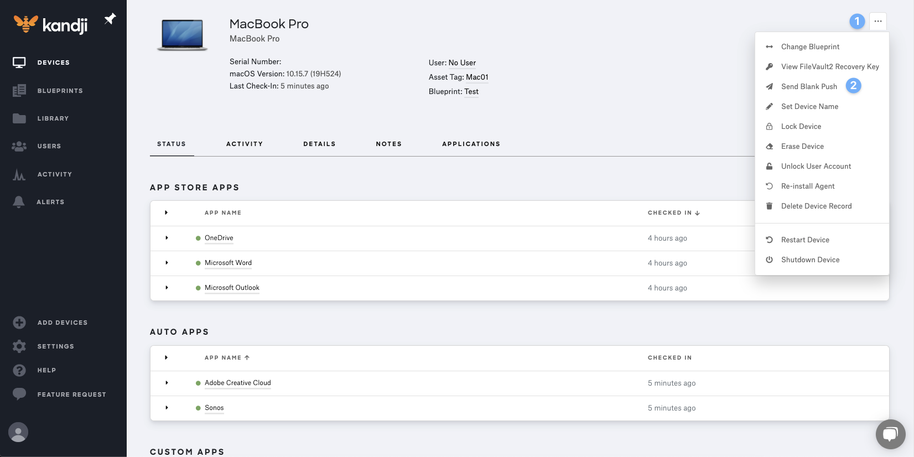Open the Microsoft Outlook link
This screenshot has width=914, height=457.
[232, 288]
